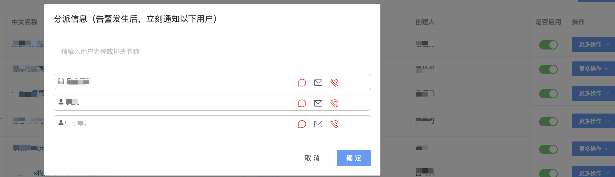This screenshot has width=615, height=177.
Task: Click phone call icon in third recipient row
Action: pyautogui.click(x=334, y=124)
